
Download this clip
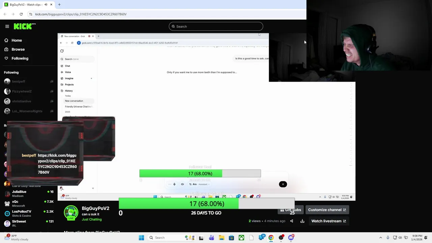[x=302, y=221]
